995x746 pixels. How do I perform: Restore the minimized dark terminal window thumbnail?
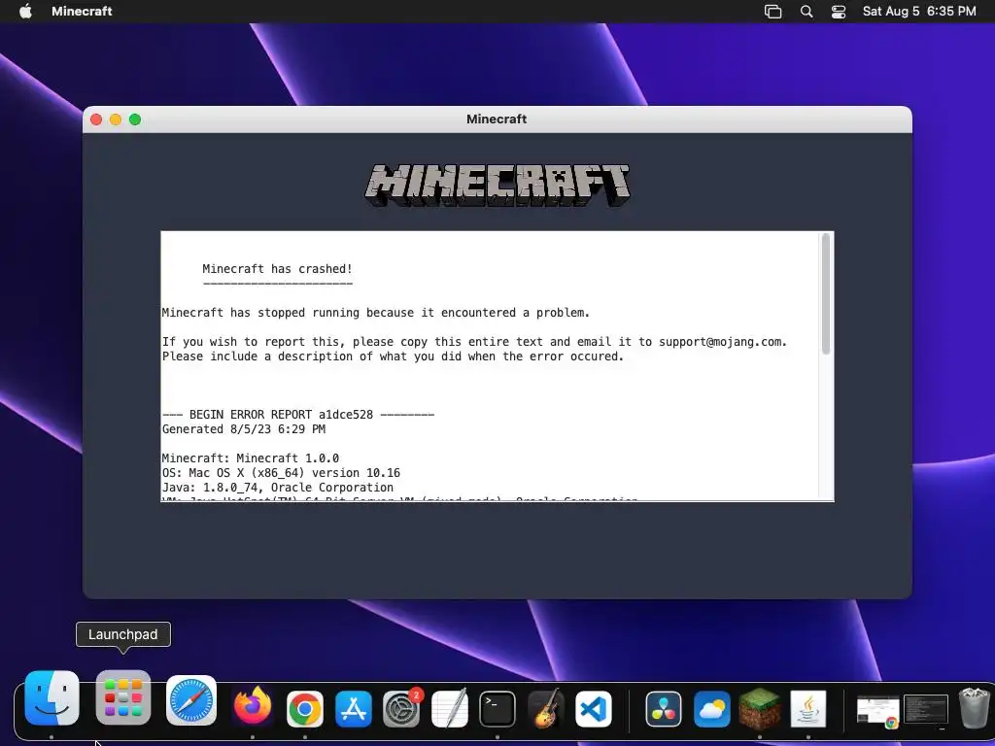pyautogui.click(x=926, y=708)
